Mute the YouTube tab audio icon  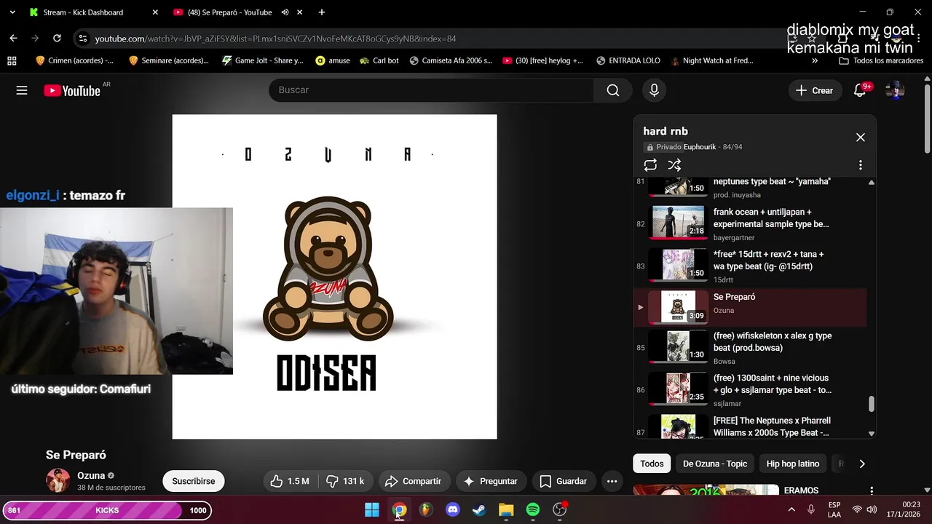tap(285, 12)
